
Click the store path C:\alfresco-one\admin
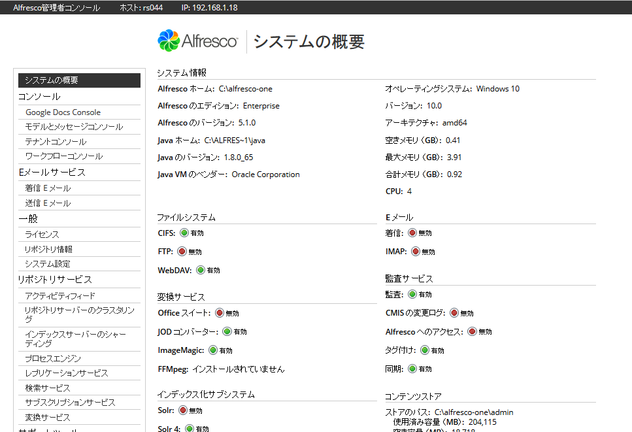[474, 412]
